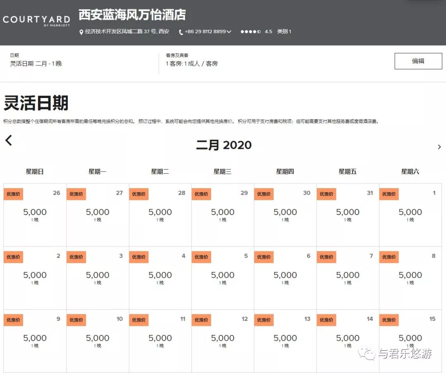Click the 灵活日期 page heading
The image size is (446, 373).
[x=36, y=103]
